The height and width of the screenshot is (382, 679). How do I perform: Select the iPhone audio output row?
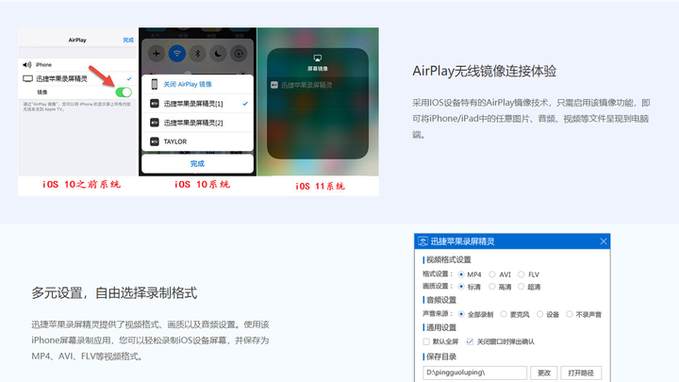click(x=77, y=64)
